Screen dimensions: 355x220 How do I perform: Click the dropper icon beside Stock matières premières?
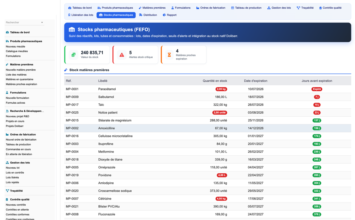[66, 70]
